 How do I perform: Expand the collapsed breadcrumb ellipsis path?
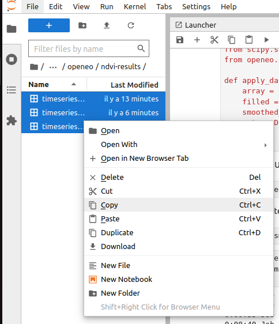pos(53,67)
